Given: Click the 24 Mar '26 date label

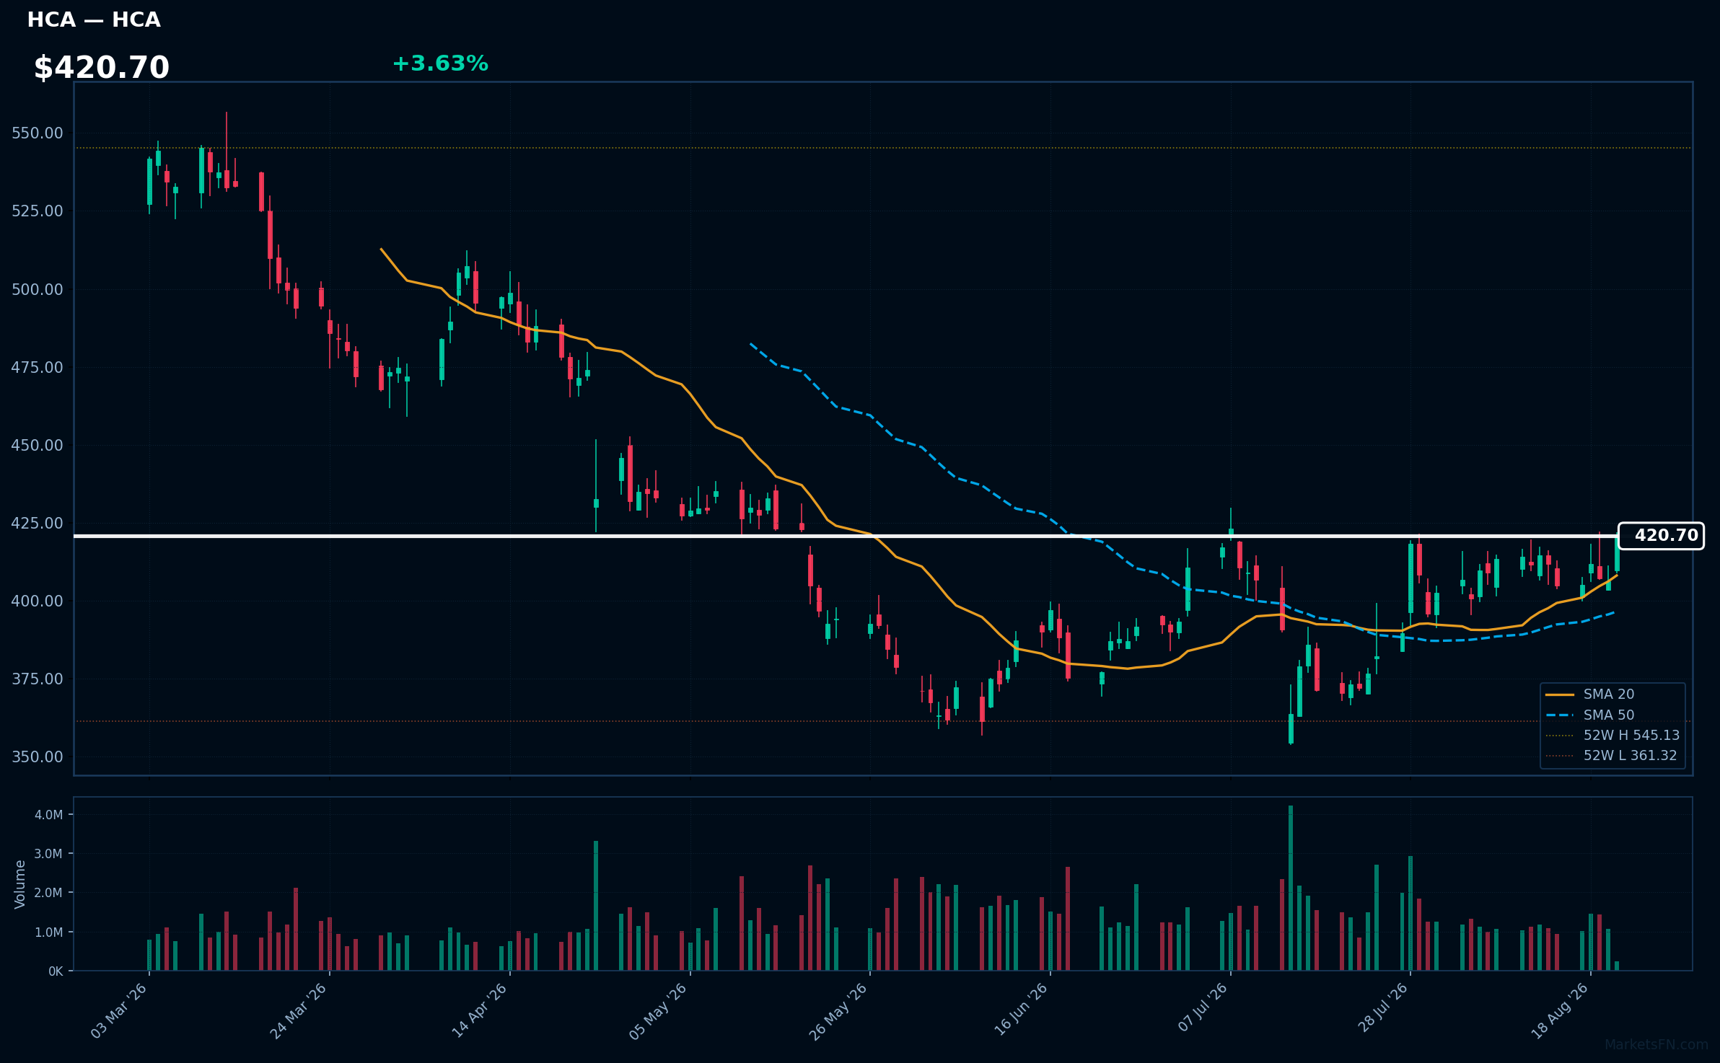Looking at the screenshot, I should pyautogui.click(x=299, y=1011).
